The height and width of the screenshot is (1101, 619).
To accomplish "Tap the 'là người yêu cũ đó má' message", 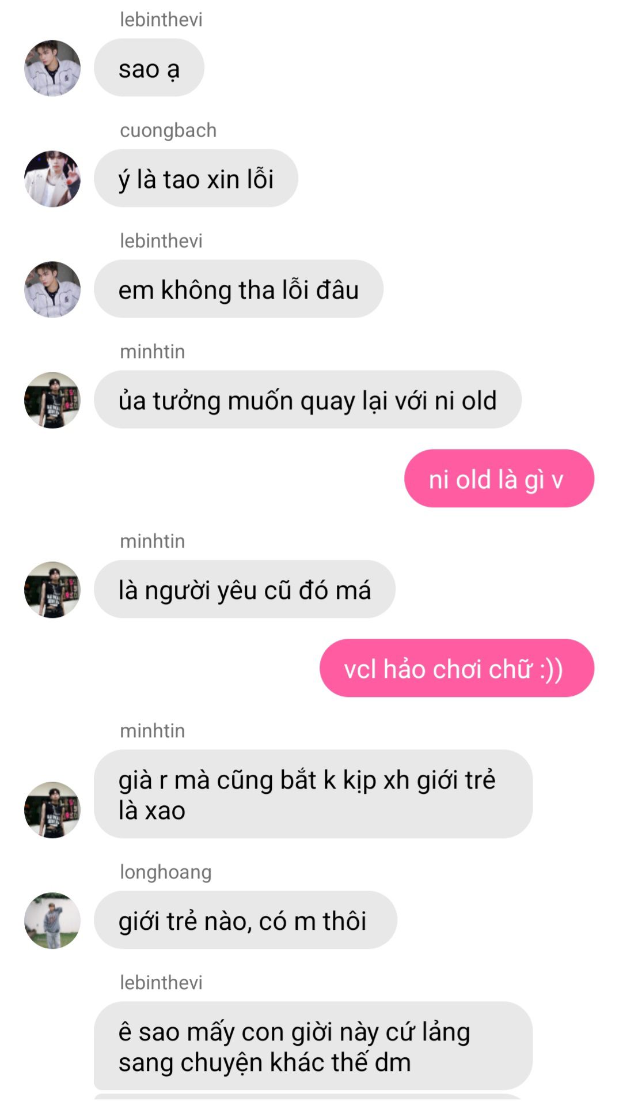I will pyautogui.click(x=245, y=589).
